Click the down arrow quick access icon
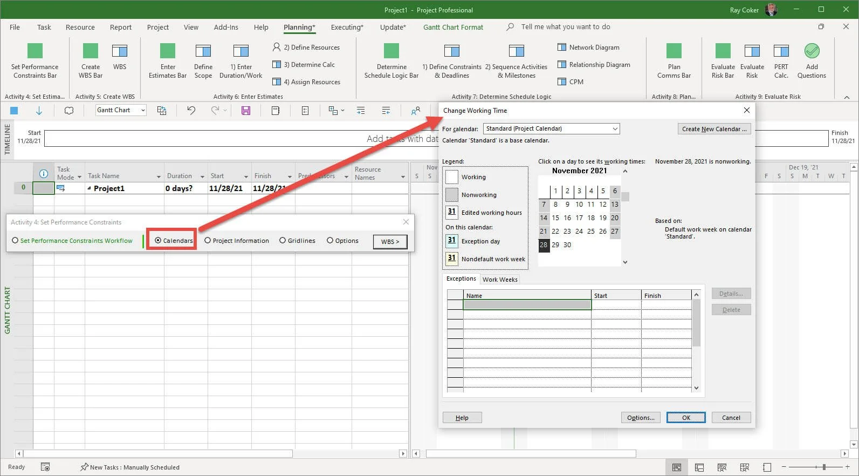 point(39,111)
